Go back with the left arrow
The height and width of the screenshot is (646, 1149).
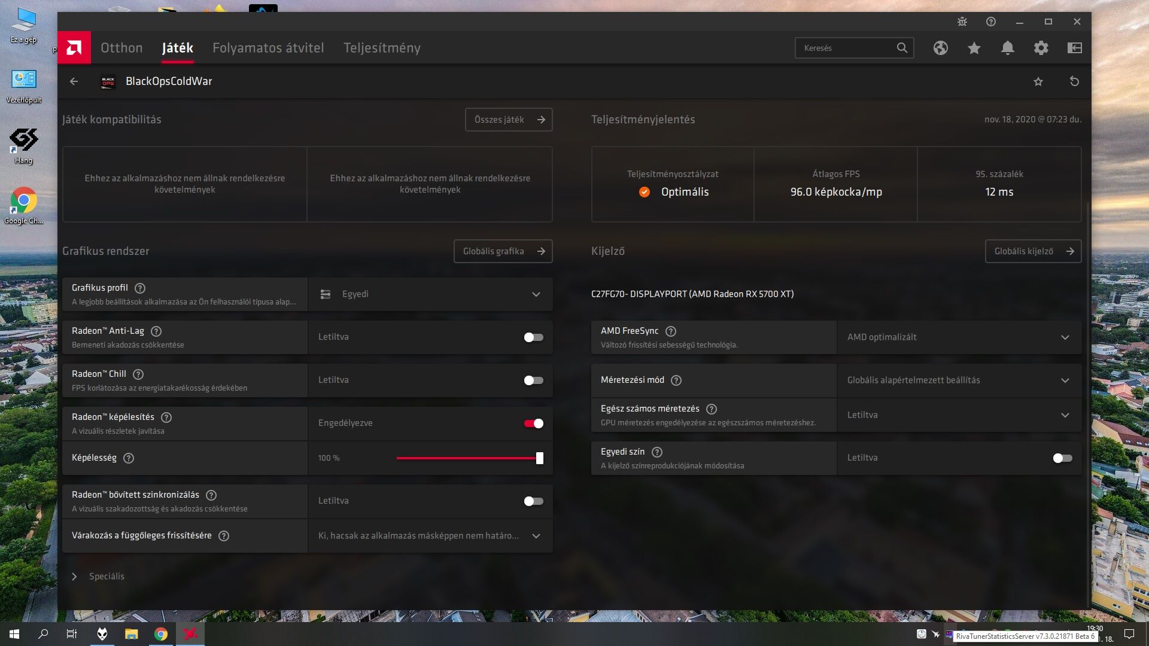click(74, 81)
